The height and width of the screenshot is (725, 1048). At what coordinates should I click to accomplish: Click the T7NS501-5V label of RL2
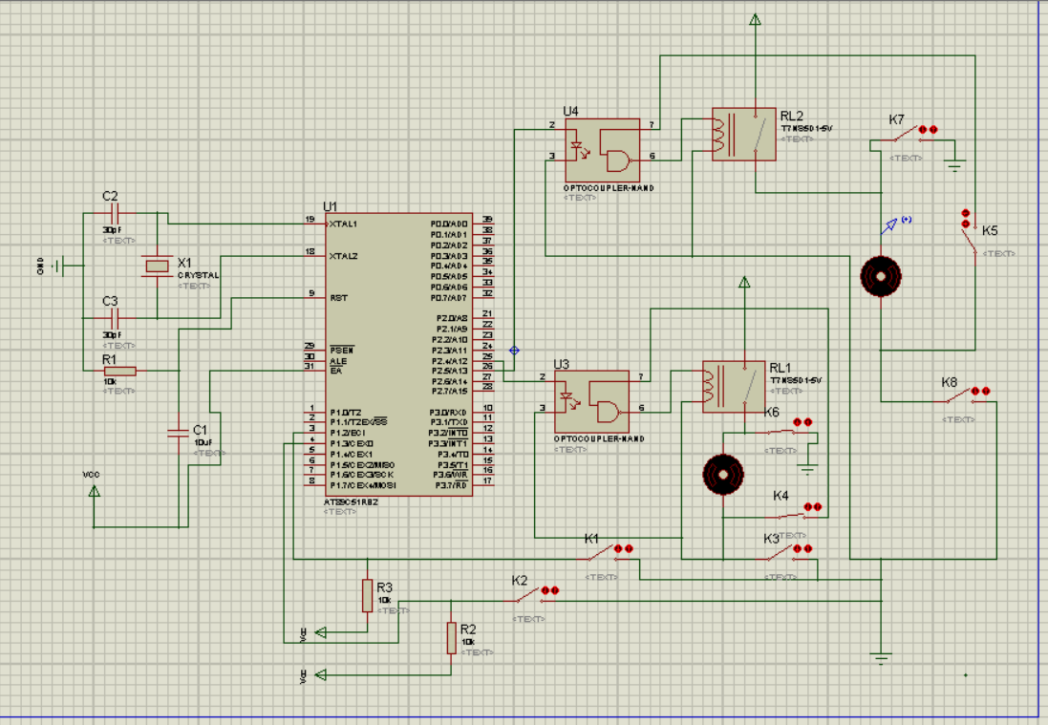[806, 128]
